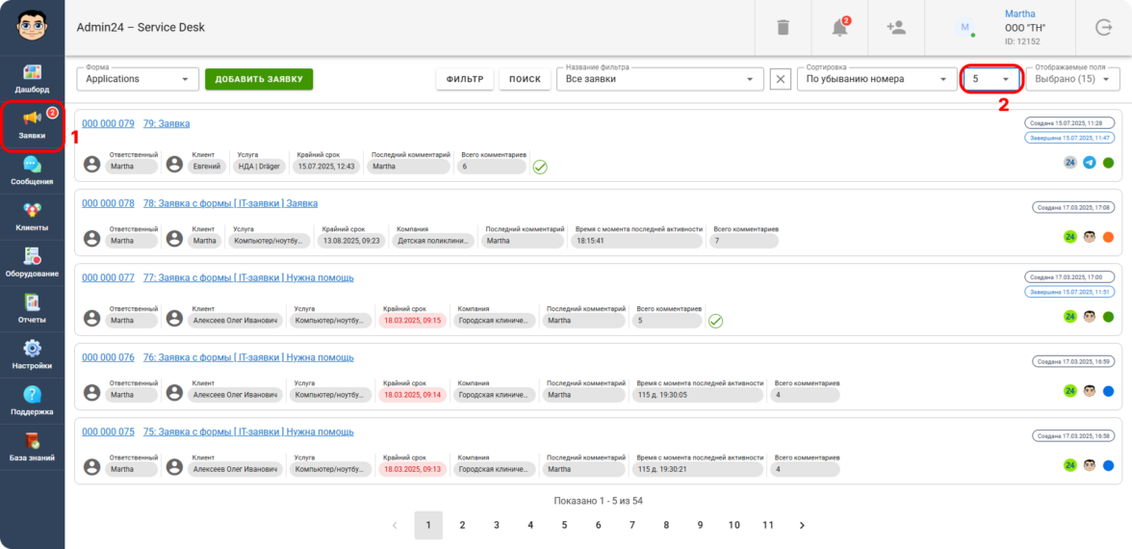This screenshot has height=549, width=1132.
Task: Click the add user icon in header
Action: click(896, 28)
